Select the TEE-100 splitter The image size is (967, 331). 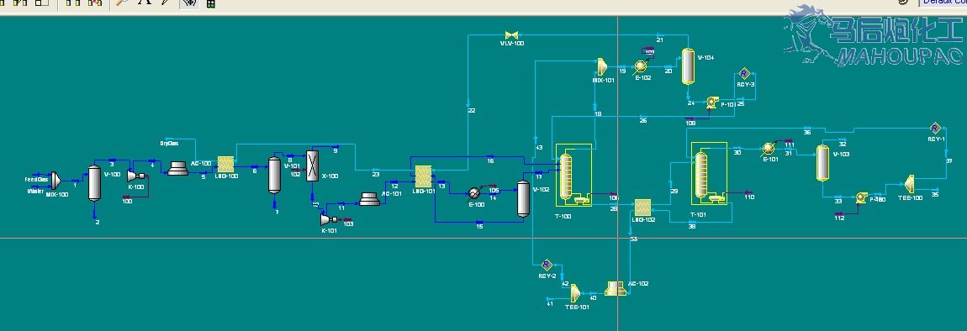910,183
